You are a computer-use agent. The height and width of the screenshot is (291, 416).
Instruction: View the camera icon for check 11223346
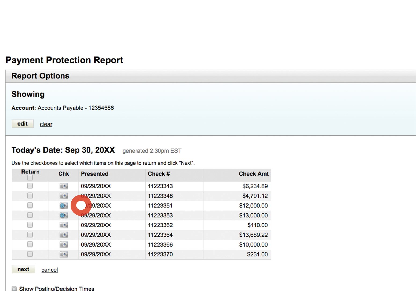tap(64, 196)
